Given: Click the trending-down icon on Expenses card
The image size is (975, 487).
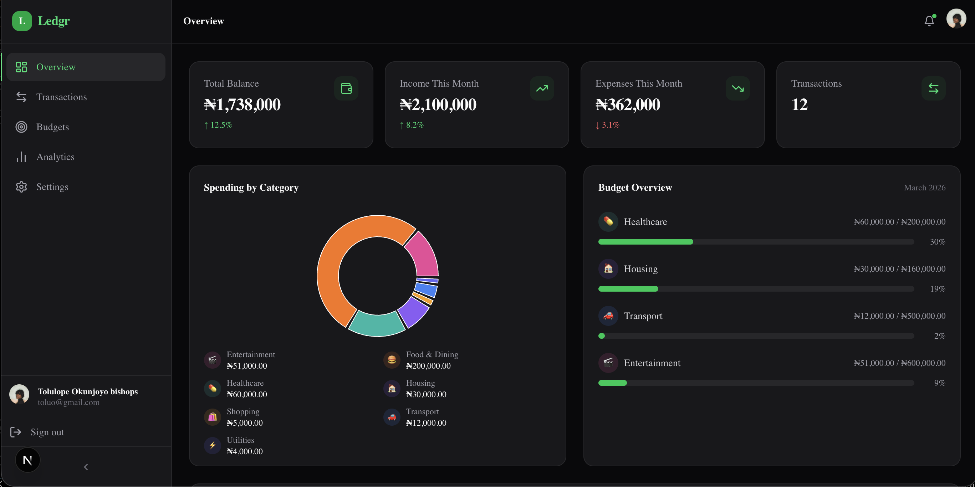Looking at the screenshot, I should pos(738,88).
